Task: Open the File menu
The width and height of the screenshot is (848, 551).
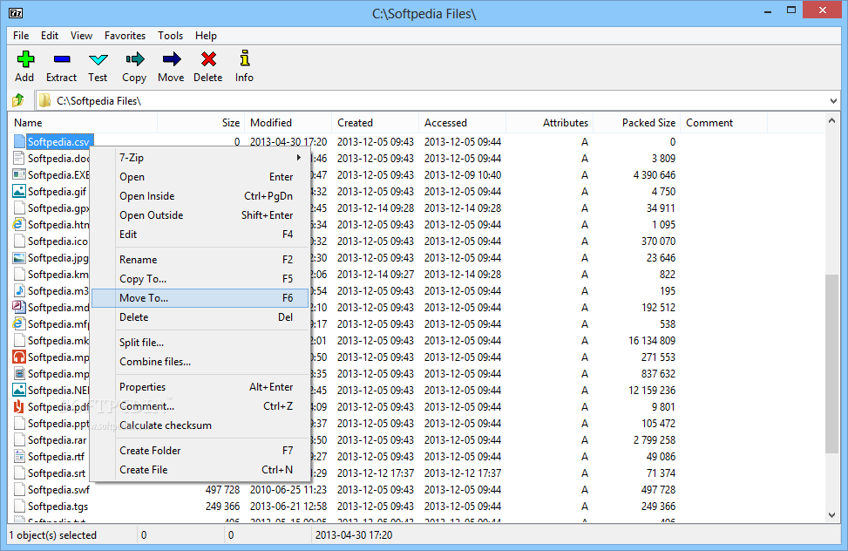Action: (21, 36)
